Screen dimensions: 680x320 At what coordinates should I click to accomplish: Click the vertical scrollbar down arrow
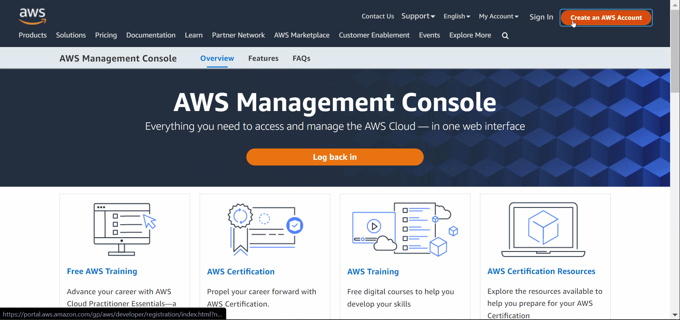pyautogui.click(x=675, y=314)
